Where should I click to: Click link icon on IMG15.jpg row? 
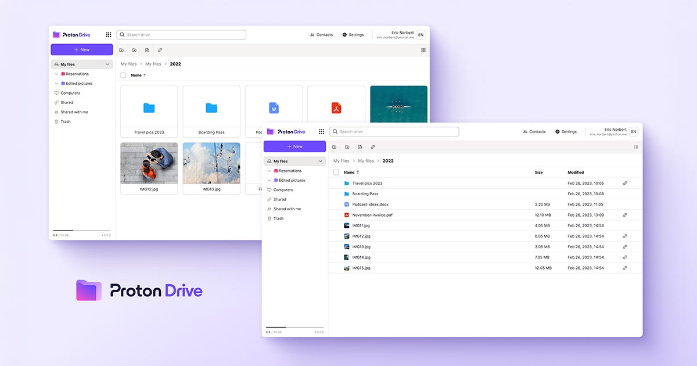(x=625, y=268)
